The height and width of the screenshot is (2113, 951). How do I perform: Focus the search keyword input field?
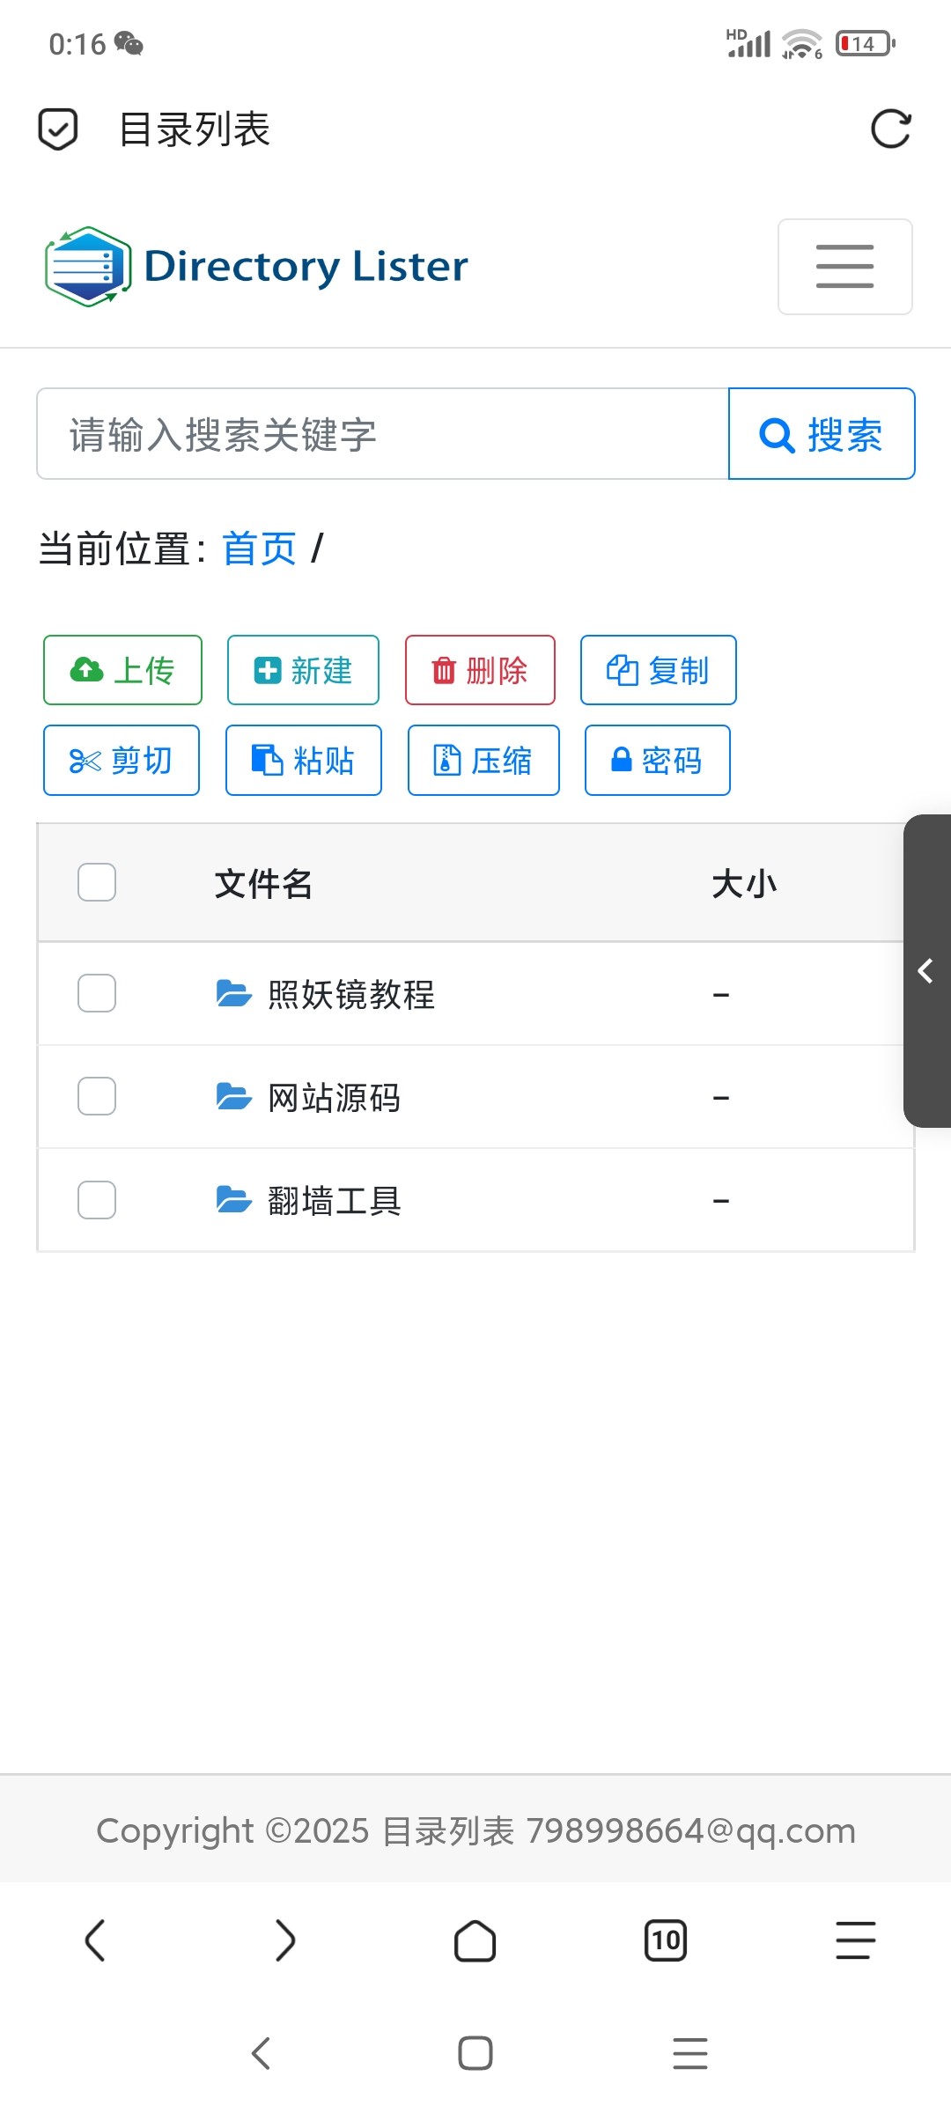383,434
